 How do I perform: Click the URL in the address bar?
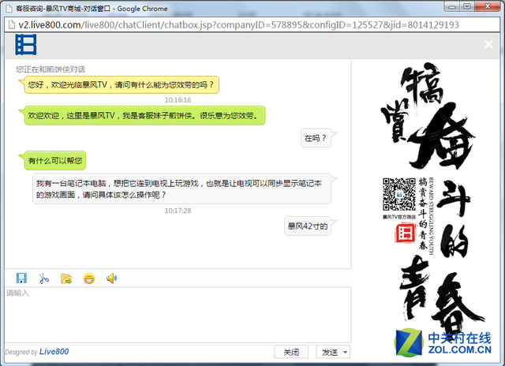pos(238,24)
